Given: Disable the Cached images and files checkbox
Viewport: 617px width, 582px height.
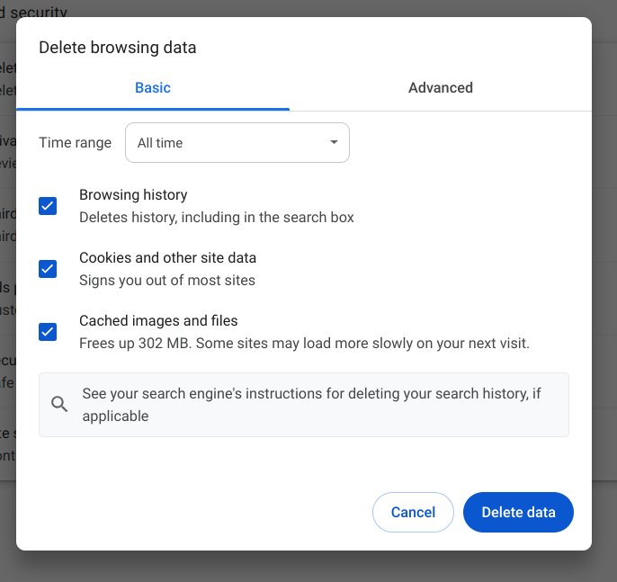Looking at the screenshot, I should [48, 332].
